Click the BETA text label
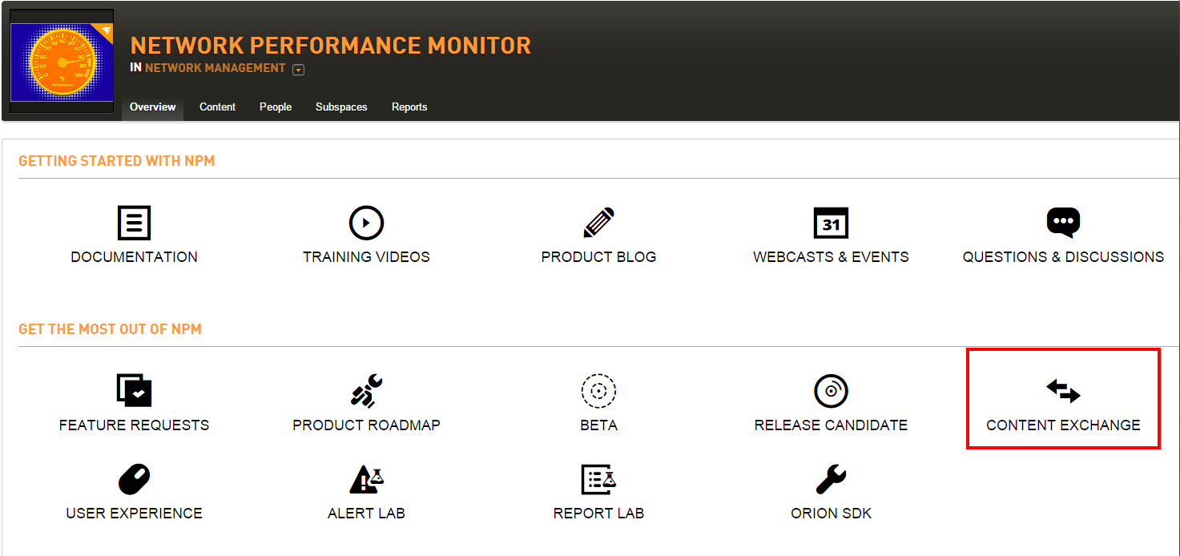The height and width of the screenshot is (556, 1180). [x=598, y=425]
